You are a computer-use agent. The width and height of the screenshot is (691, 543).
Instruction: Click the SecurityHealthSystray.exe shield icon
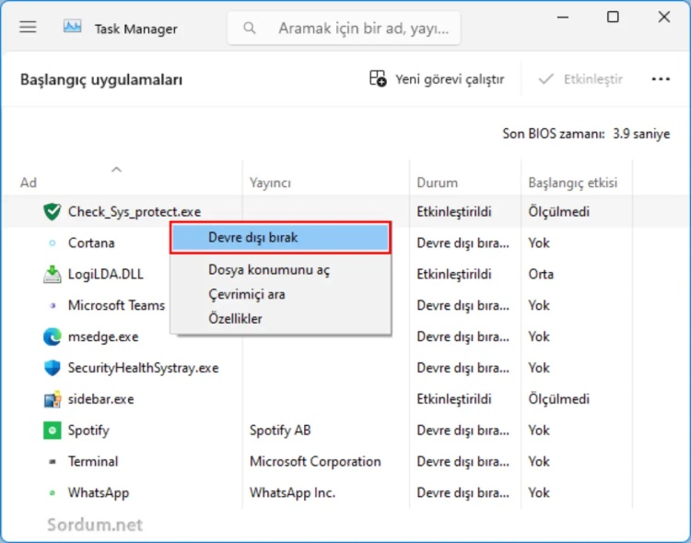(x=53, y=368)
